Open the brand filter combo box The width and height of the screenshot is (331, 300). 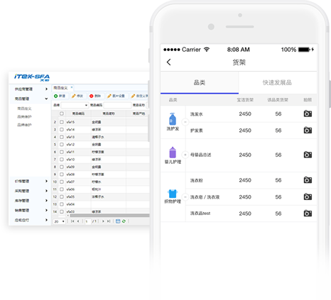tap(75, 105)
